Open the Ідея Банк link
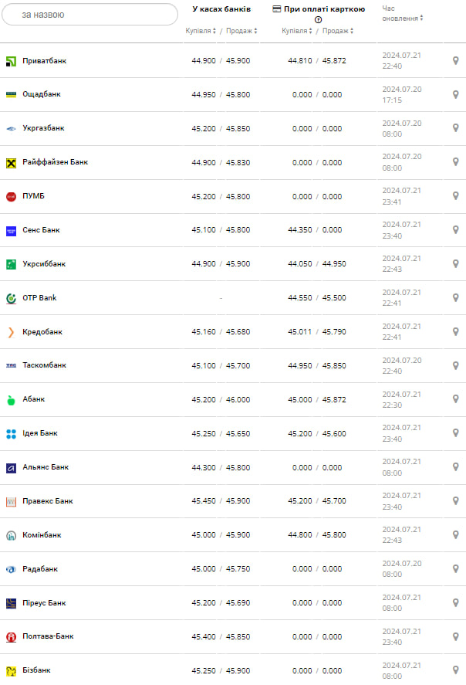 [40, 433]
